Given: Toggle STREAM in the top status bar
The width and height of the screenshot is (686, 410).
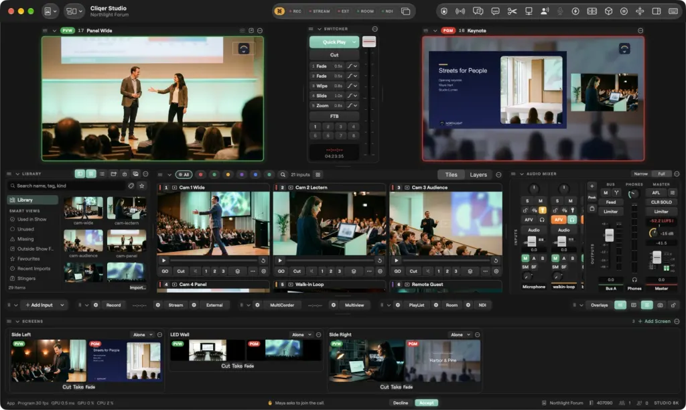Looking at the screenshot, I should coord(320,11).
